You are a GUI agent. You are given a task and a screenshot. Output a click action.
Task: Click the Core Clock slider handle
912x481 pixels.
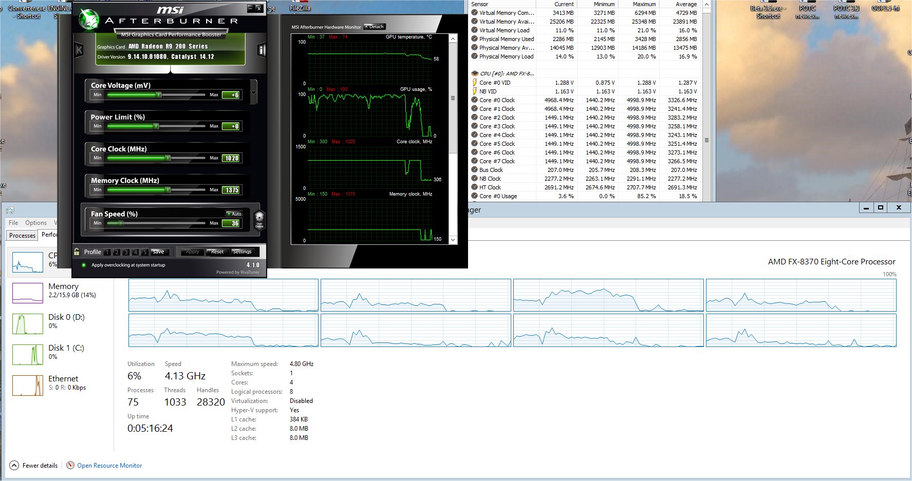point(167,158)
